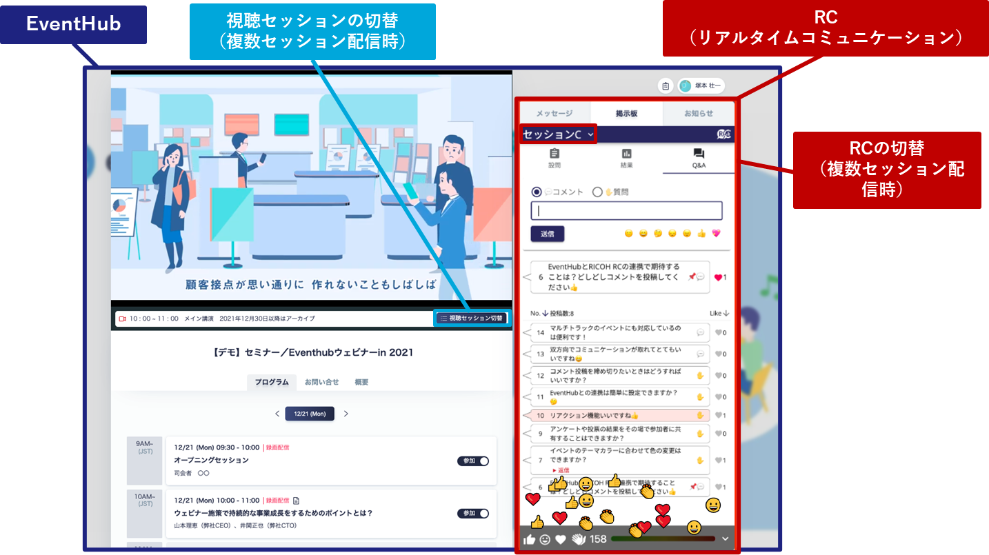Viewport: 989px width, 555px height.
Task: Insert the thumbs-up emoji in emoji row
Action: (701, 234)
